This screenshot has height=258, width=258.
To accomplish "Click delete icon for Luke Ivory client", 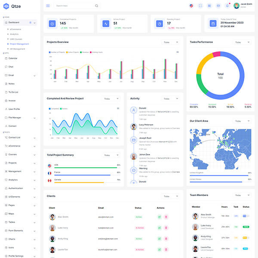I will point(166,227).
